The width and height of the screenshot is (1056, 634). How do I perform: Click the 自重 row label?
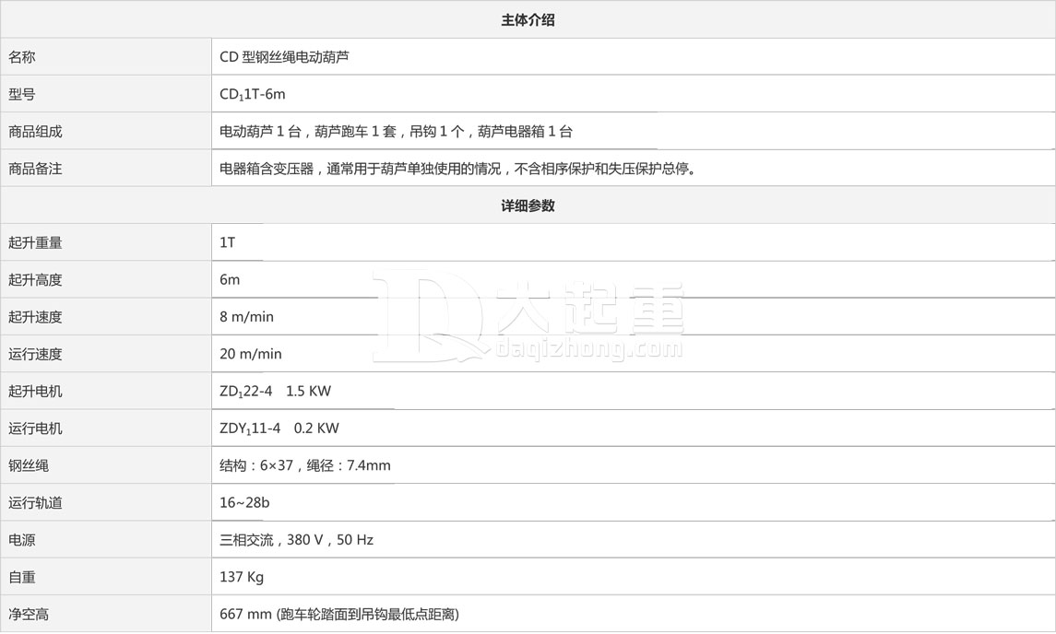point(21,578)
